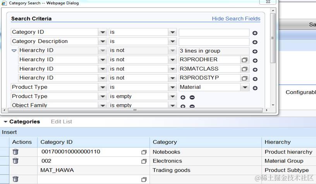Viewport: 316px width, 184px height.
Task: Add a row after the Category ID criterion
Action: click(x=255, y=33)
